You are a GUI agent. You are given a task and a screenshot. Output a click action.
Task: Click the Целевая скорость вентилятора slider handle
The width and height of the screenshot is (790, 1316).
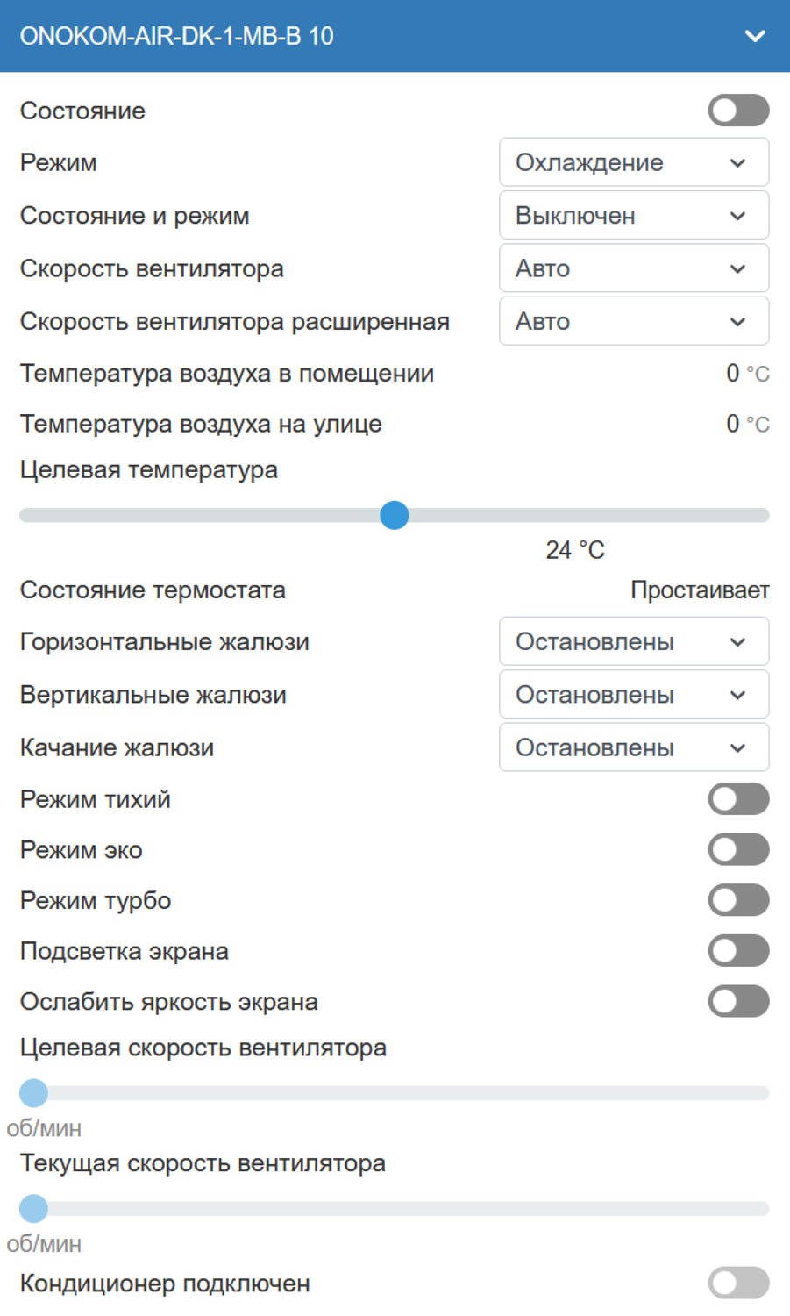pos(33,1093)
